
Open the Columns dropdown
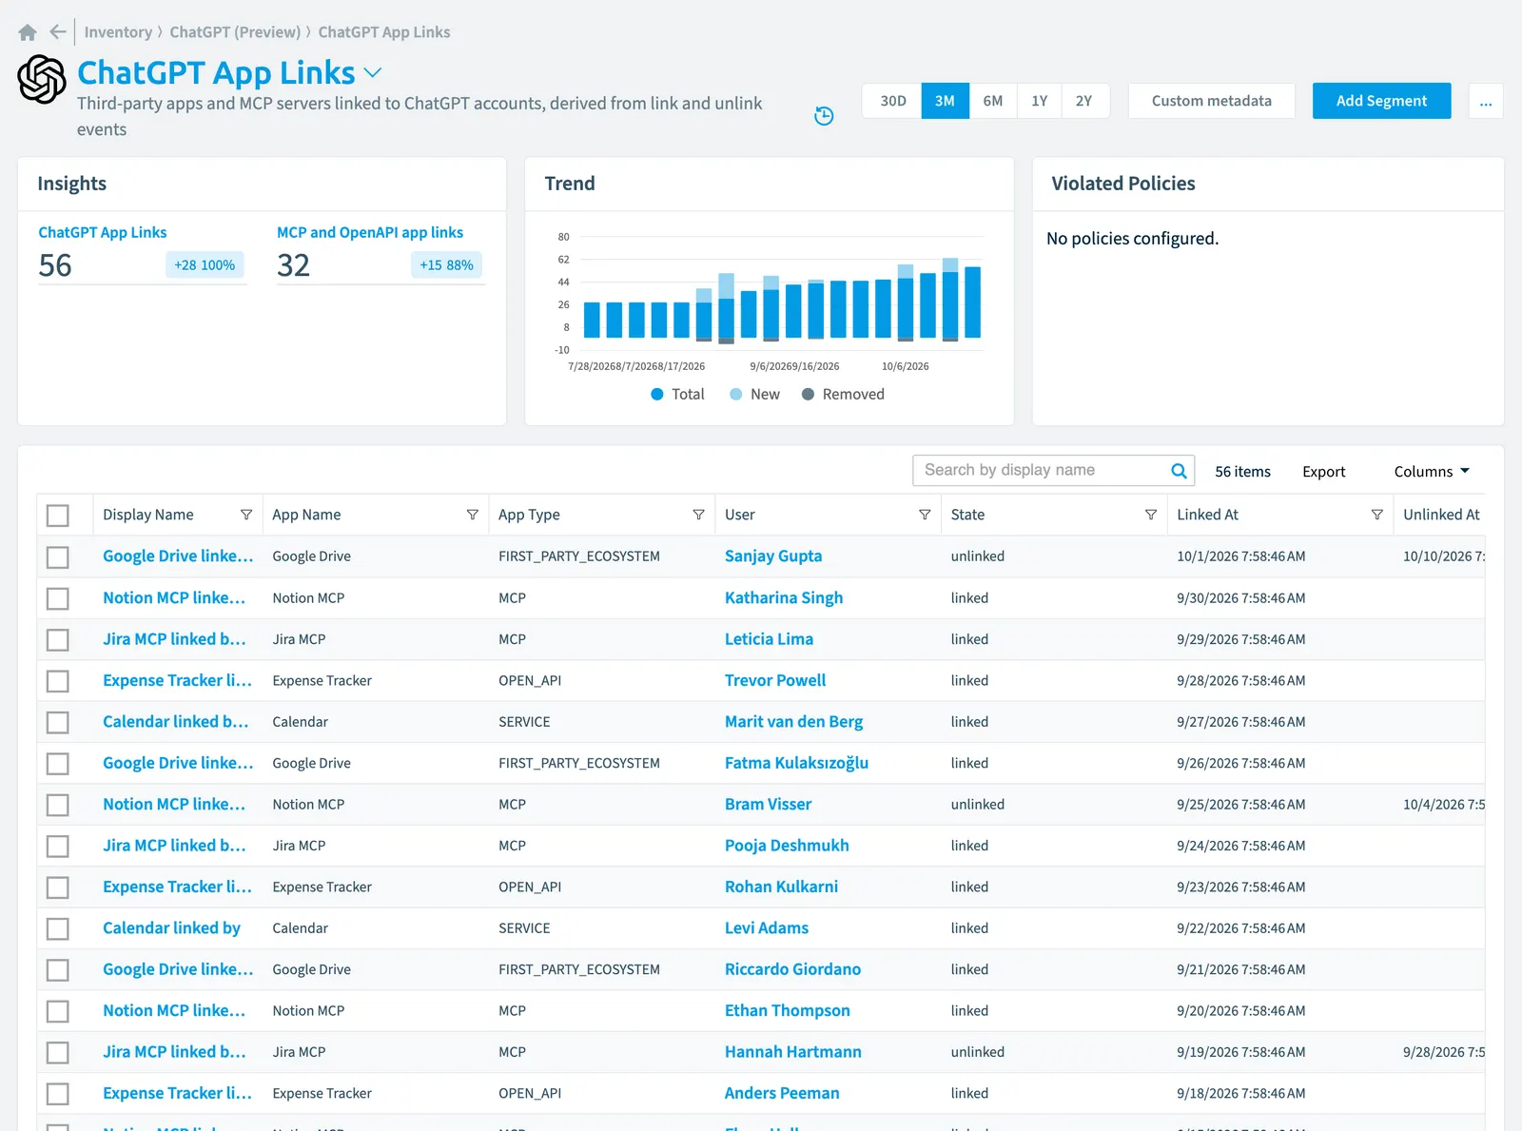[1432, 472]
